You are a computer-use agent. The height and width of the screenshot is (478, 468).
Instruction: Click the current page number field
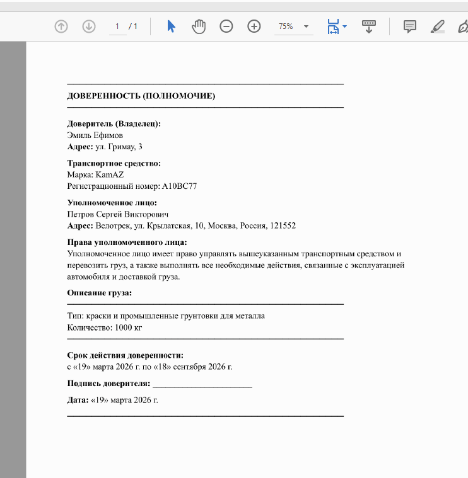117,26
